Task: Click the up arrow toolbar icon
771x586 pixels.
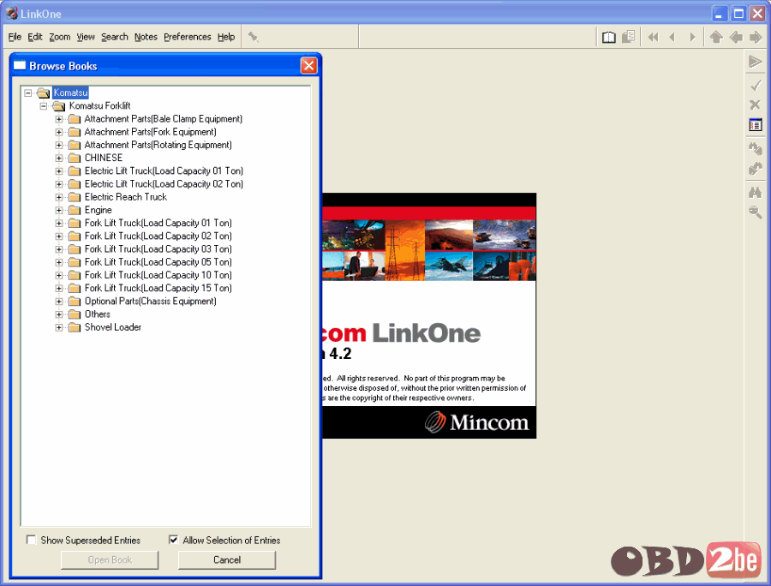Action: pyautogui.click(x=716, y=37)
